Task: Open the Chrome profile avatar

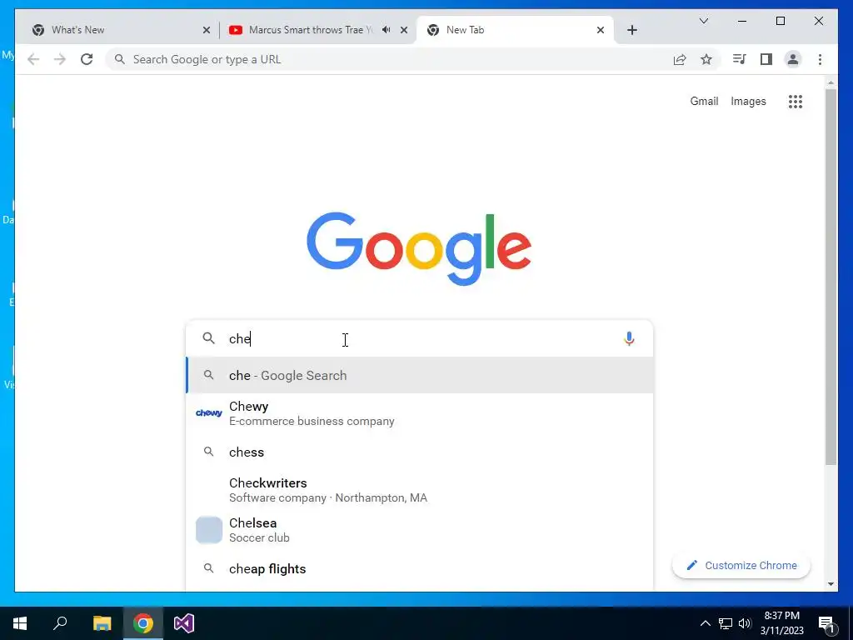Action: click(793, 59)
